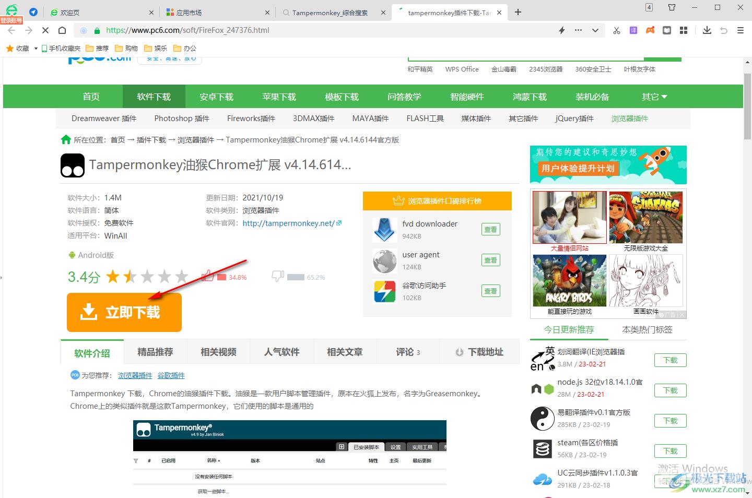Click 查看 button for 谷歌访问助手
Image resolution: width=752 pixels, height=498 pixels.
(x=491, y=291)
